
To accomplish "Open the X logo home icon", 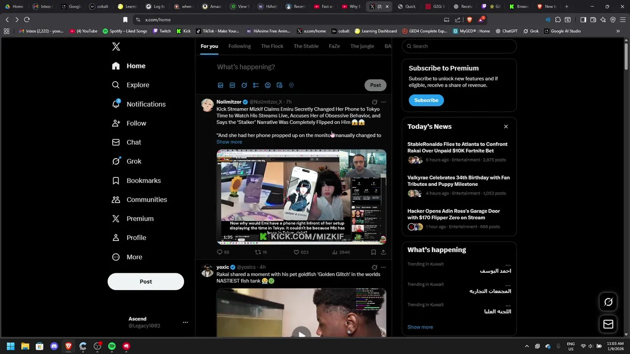I will point(116,46).
